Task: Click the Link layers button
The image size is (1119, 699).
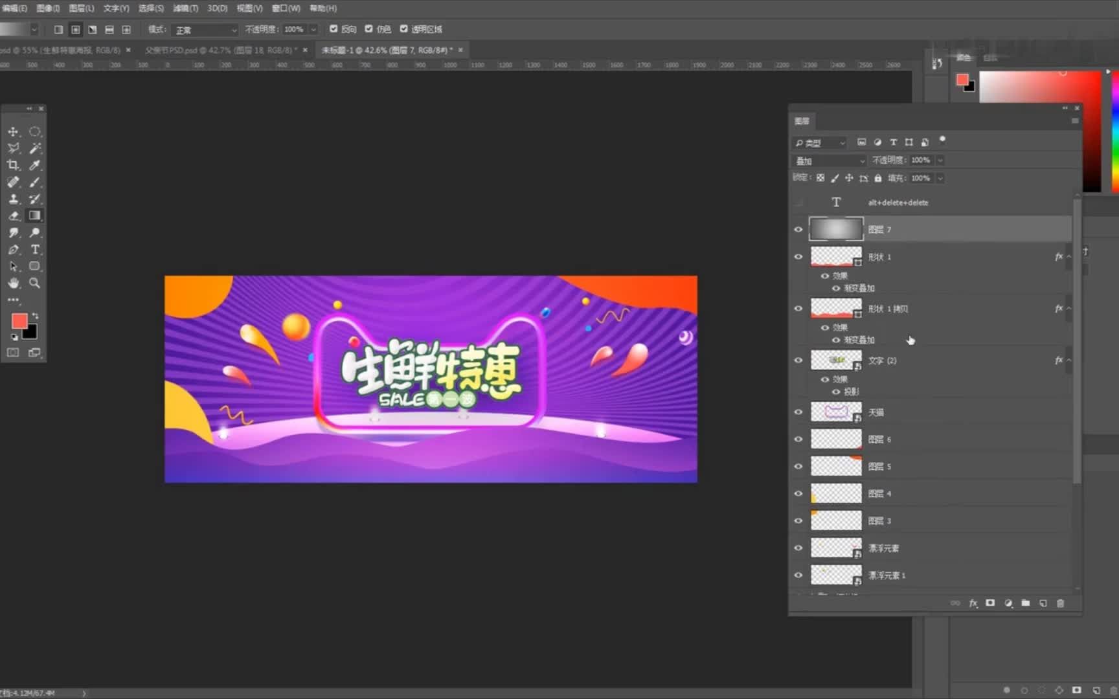Action: pos(955,603)
